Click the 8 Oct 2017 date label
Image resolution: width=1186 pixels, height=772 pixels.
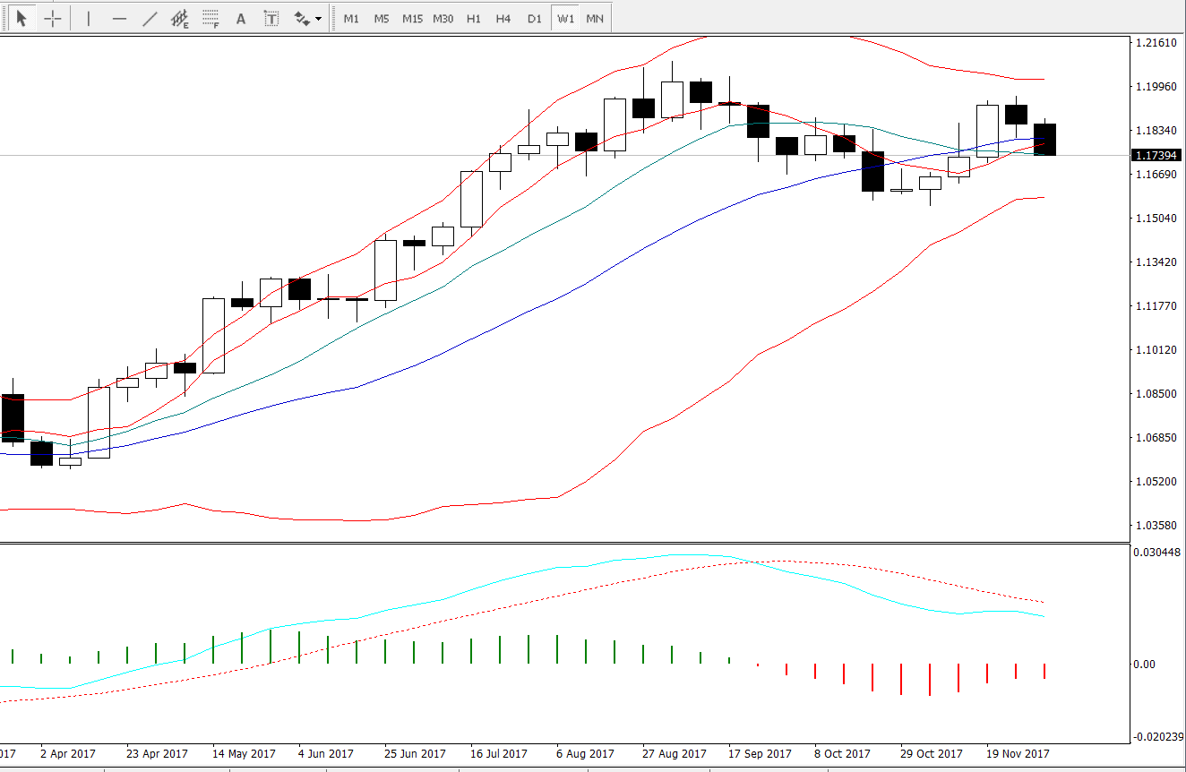pyautogui.click(x=843, y=753)
